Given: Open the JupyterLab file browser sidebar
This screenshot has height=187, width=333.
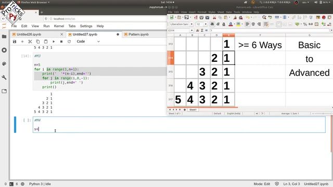Looking at the screenshot, I should 4,36.
